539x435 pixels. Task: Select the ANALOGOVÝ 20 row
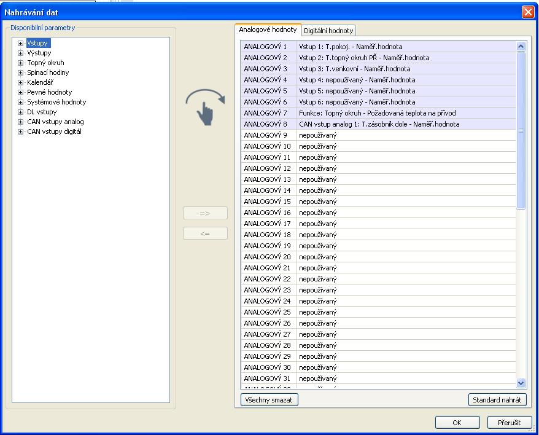pyautogui.click(x=379, y=257)
